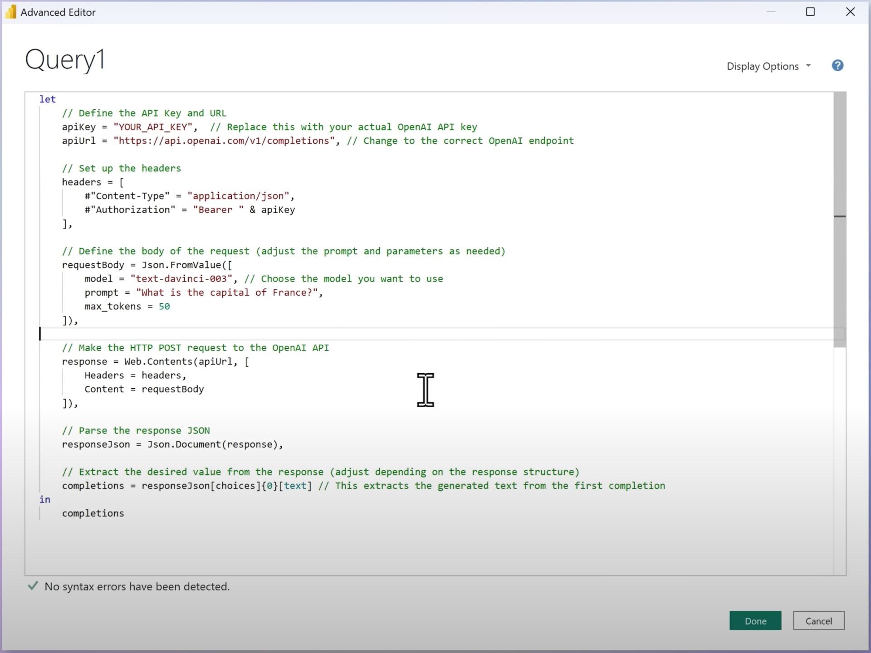Open the Display Options dropdown

pos(768,66)
